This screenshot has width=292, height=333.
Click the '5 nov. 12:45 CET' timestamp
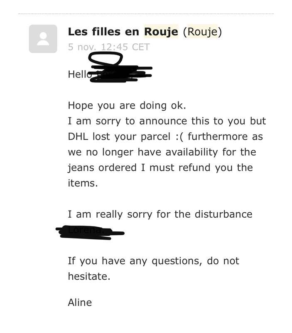[x=108, y=47]
